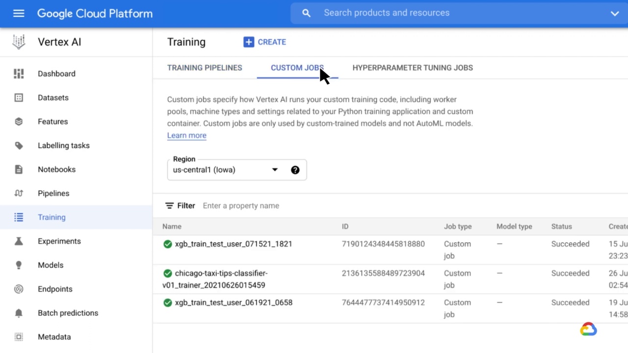The width and height of the screenshot is (628, 353).
Task: Click the Labelling tasks tag icon
Action: tap(19, 146)
